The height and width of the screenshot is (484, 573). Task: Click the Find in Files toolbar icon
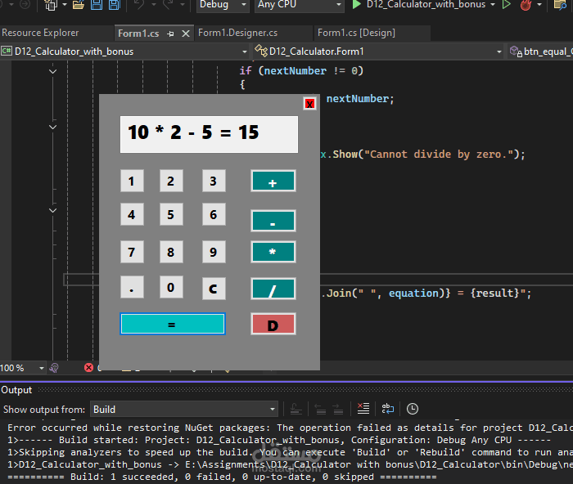pos(560,5)
